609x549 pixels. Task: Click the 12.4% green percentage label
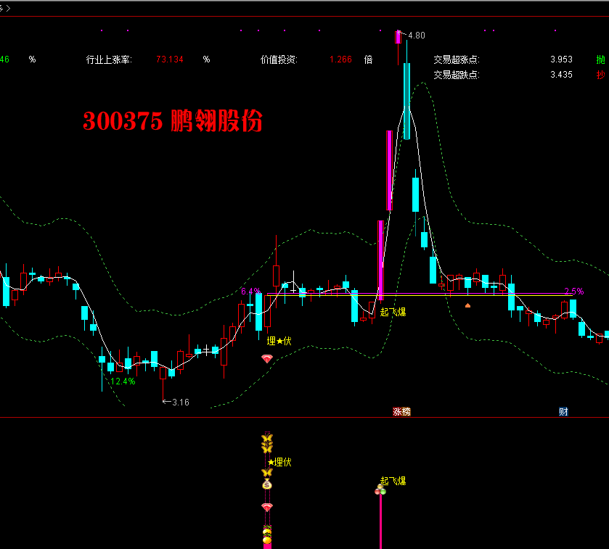point(123,381)
